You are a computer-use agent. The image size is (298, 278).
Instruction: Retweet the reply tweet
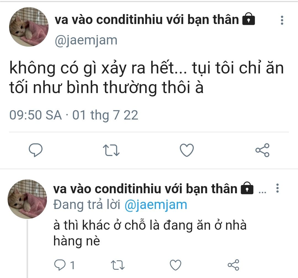click(x=118, y=265)
